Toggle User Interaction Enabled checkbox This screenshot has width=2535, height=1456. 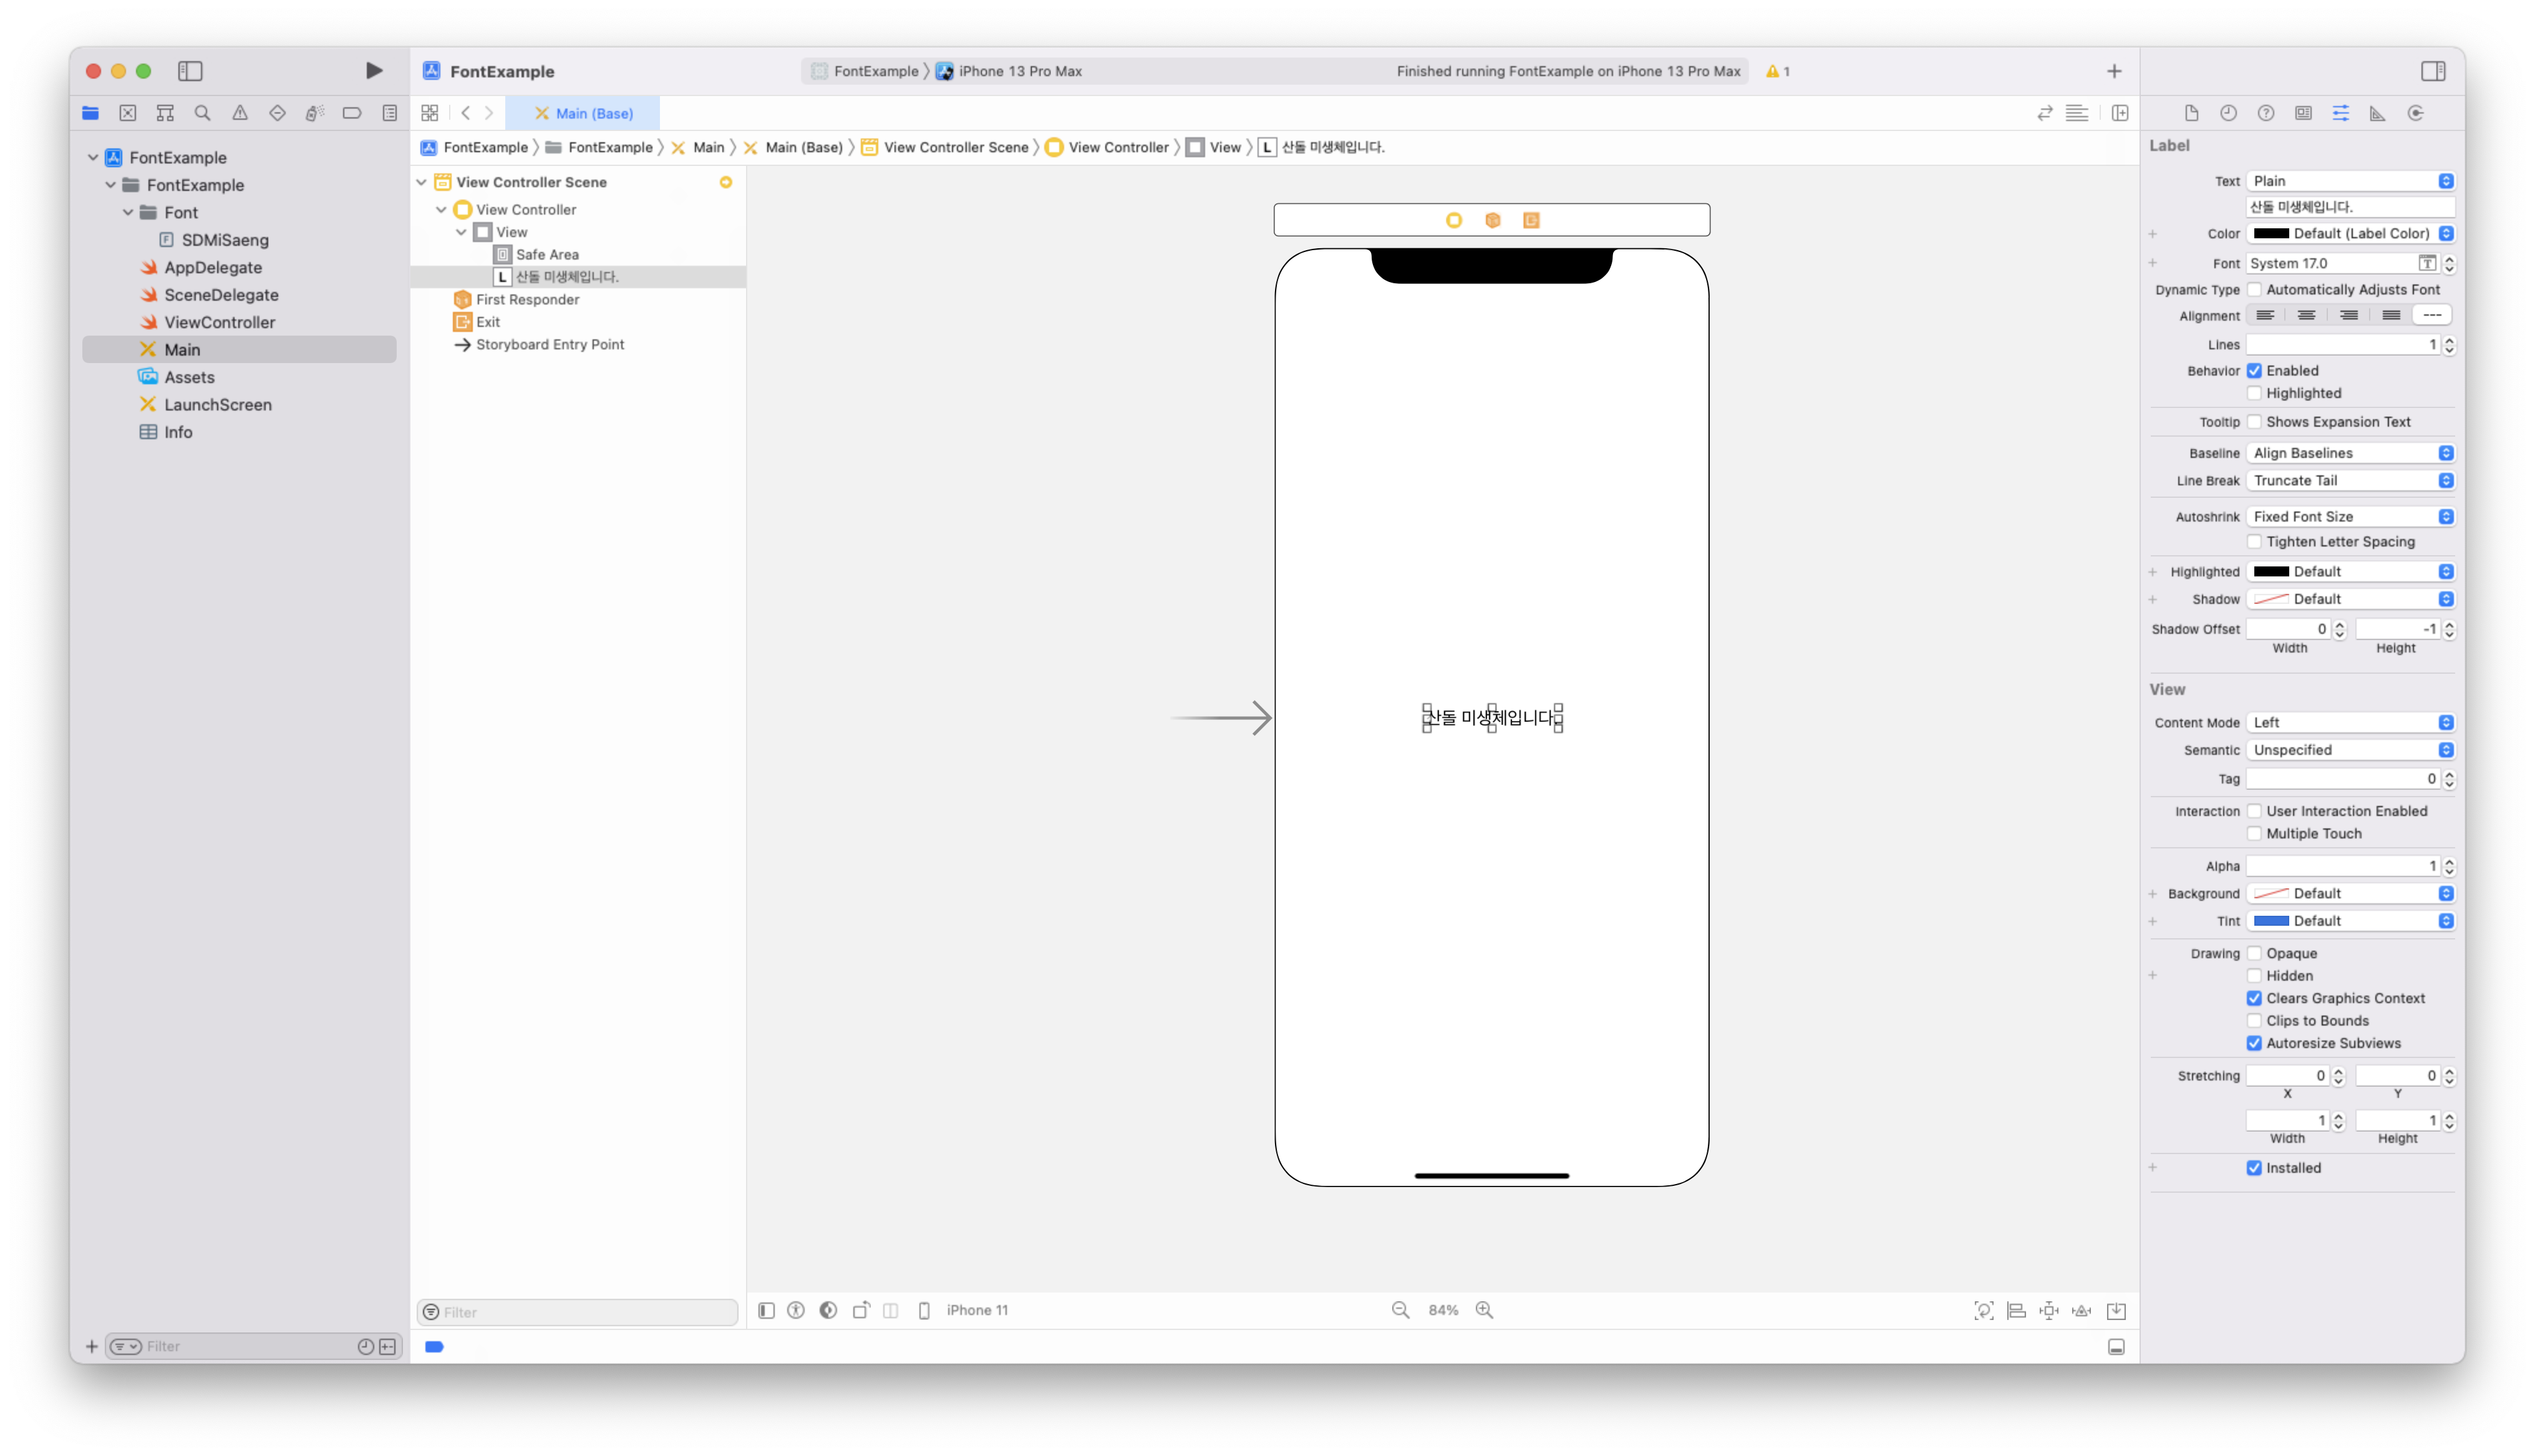click(2254, 811)
